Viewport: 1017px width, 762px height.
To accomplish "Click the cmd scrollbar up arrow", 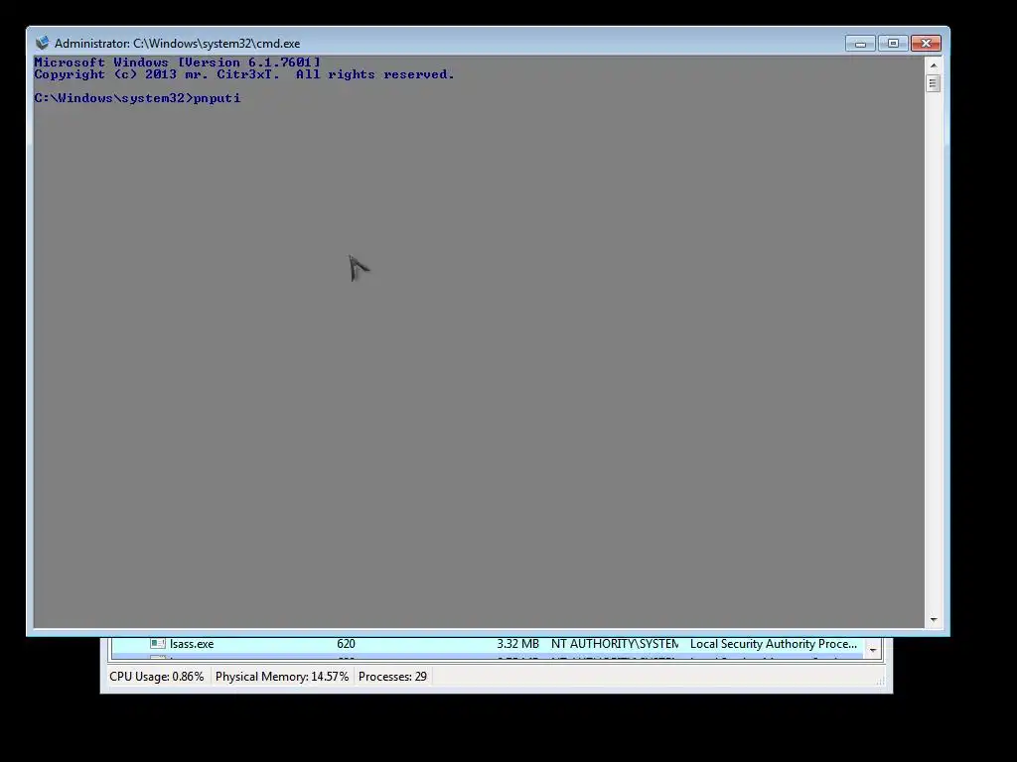I will tap(934, 65).
